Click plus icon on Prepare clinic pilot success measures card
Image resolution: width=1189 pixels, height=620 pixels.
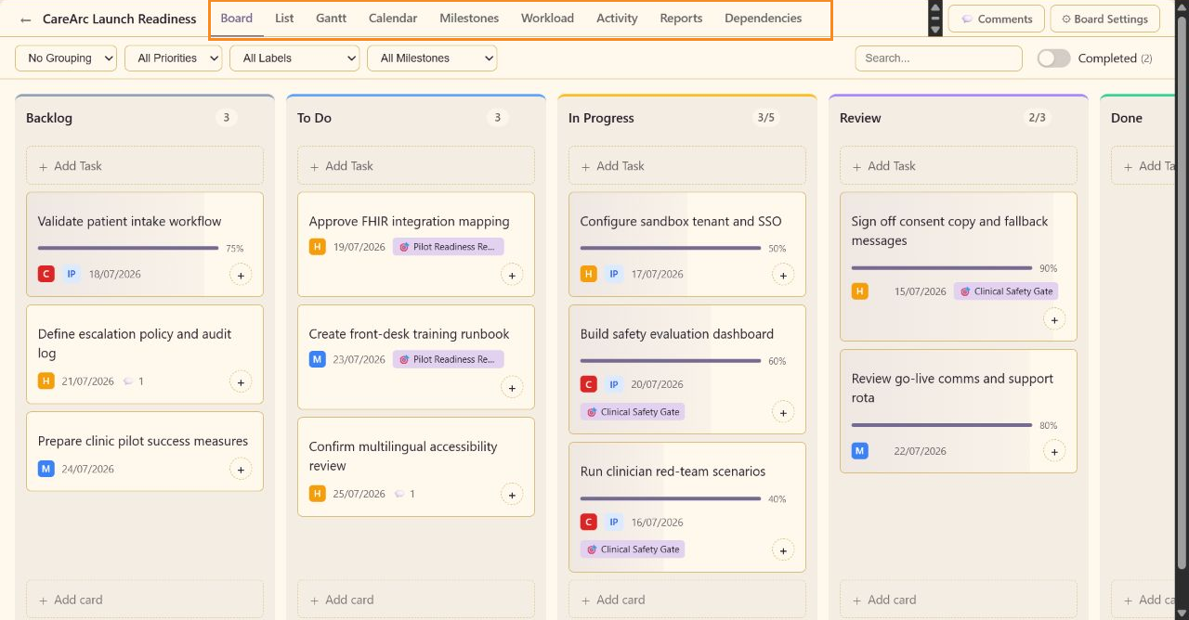[241, 470]
